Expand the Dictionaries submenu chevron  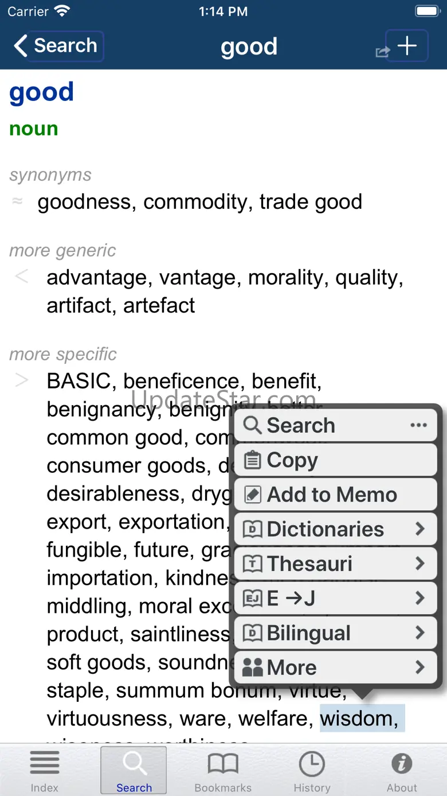pyautogui.click(x=420, y=529)
